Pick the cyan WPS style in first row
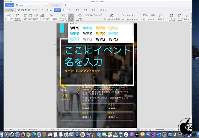The height and width of the screenshot is (138, 199). (87, 28)
